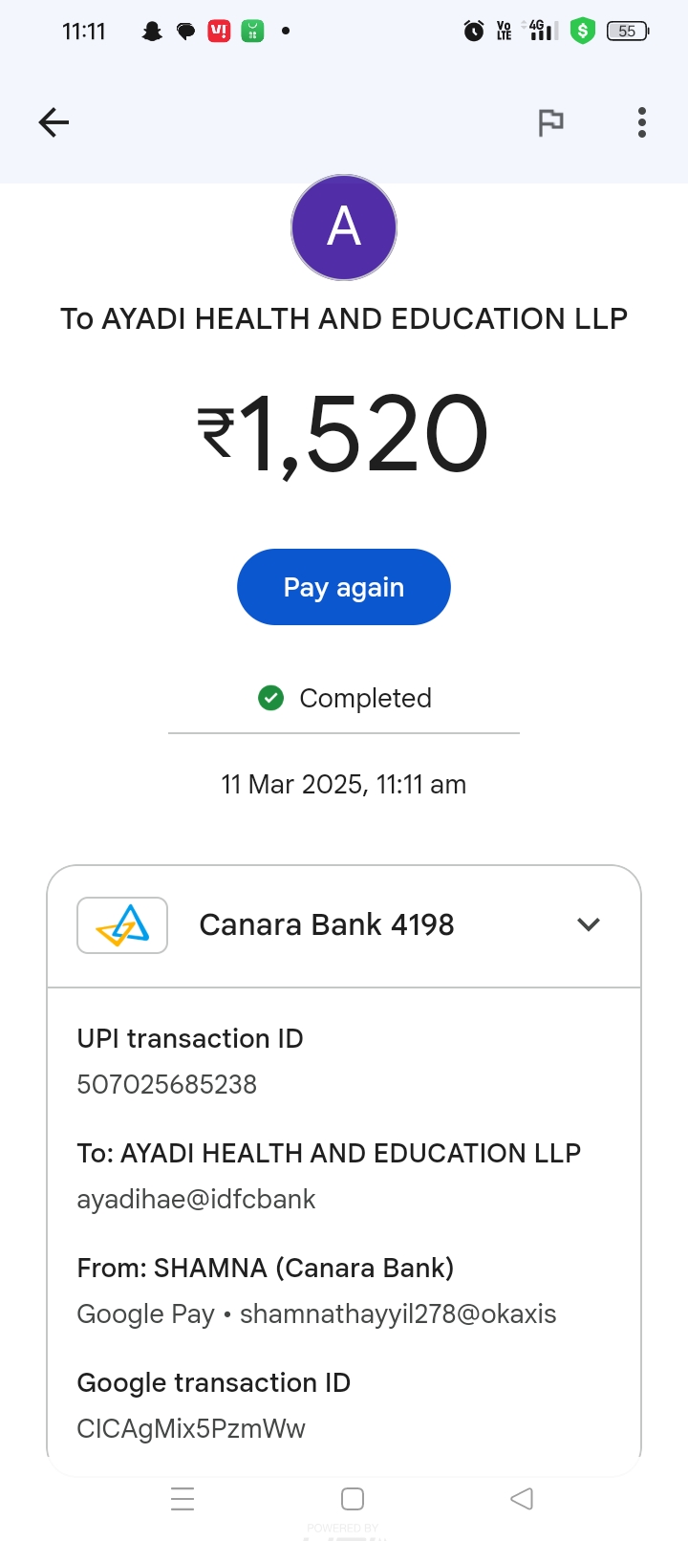Go back using the arrow icon

click(x=54, y=122)
